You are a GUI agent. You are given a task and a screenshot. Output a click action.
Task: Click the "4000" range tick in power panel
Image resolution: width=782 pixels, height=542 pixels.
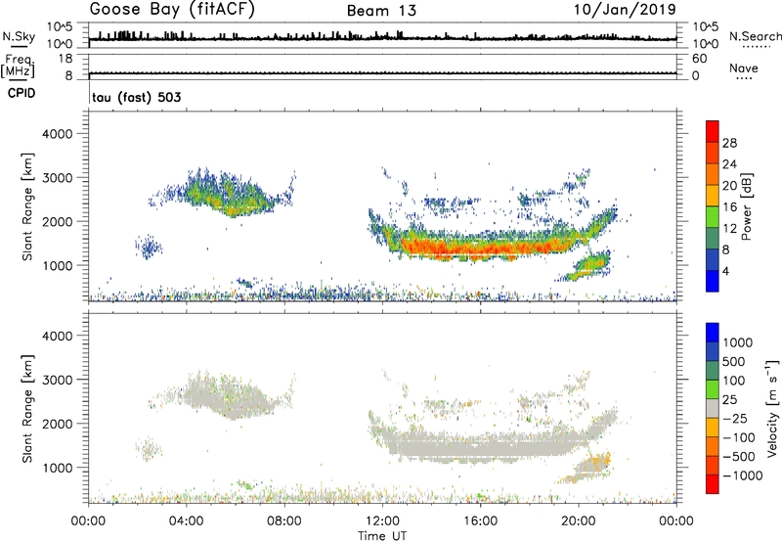tap(57, 134)
